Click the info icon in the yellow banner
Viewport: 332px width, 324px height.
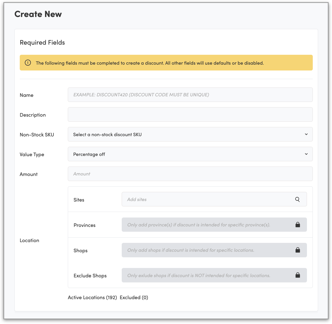click(x=28, y=63)
